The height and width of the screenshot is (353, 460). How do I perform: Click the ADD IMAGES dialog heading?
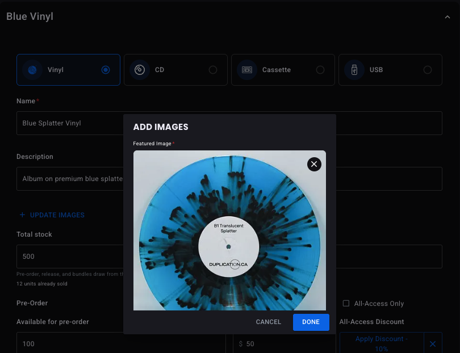[161, 127]
